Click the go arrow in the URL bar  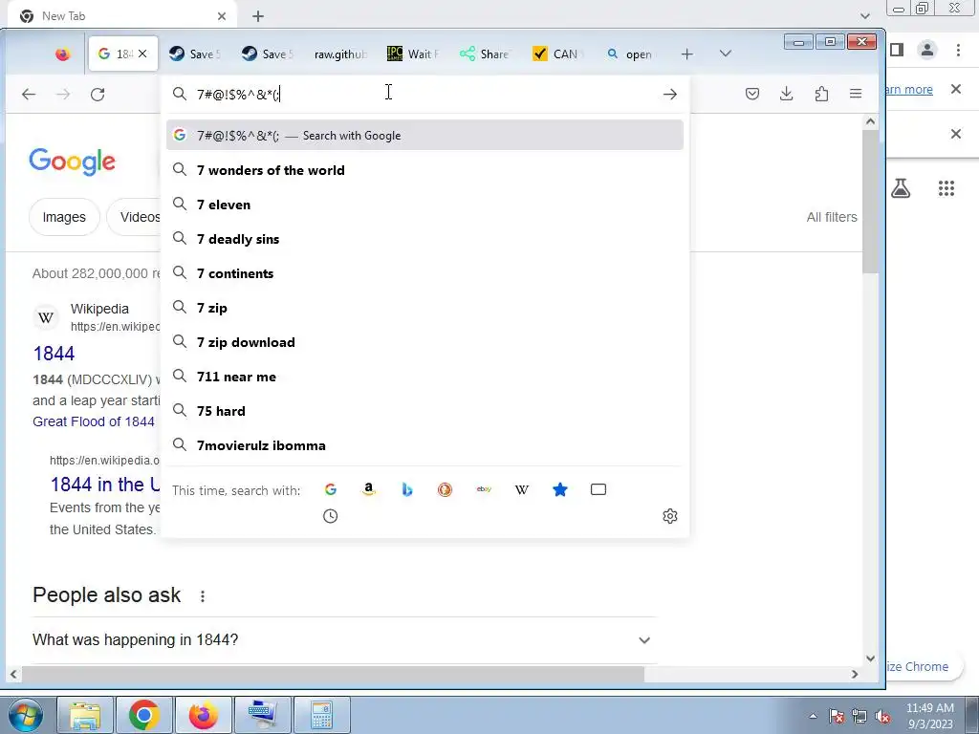[670, 95]
